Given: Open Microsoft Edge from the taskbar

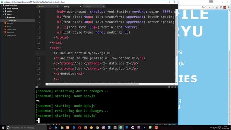Looking at the screenshot, I should tap(74, 127).
